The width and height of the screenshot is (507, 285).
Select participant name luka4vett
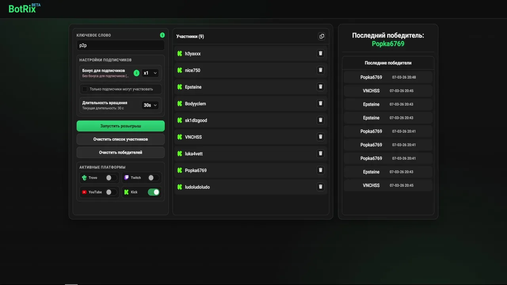point(194,154)
